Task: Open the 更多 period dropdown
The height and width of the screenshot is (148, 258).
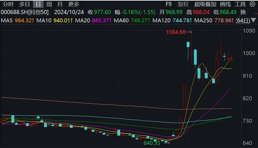Action: point(74,4)
